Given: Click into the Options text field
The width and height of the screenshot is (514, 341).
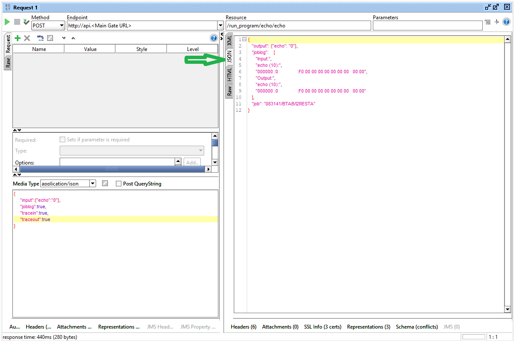Looking at the screenshot, I should (x=118, y=162).
